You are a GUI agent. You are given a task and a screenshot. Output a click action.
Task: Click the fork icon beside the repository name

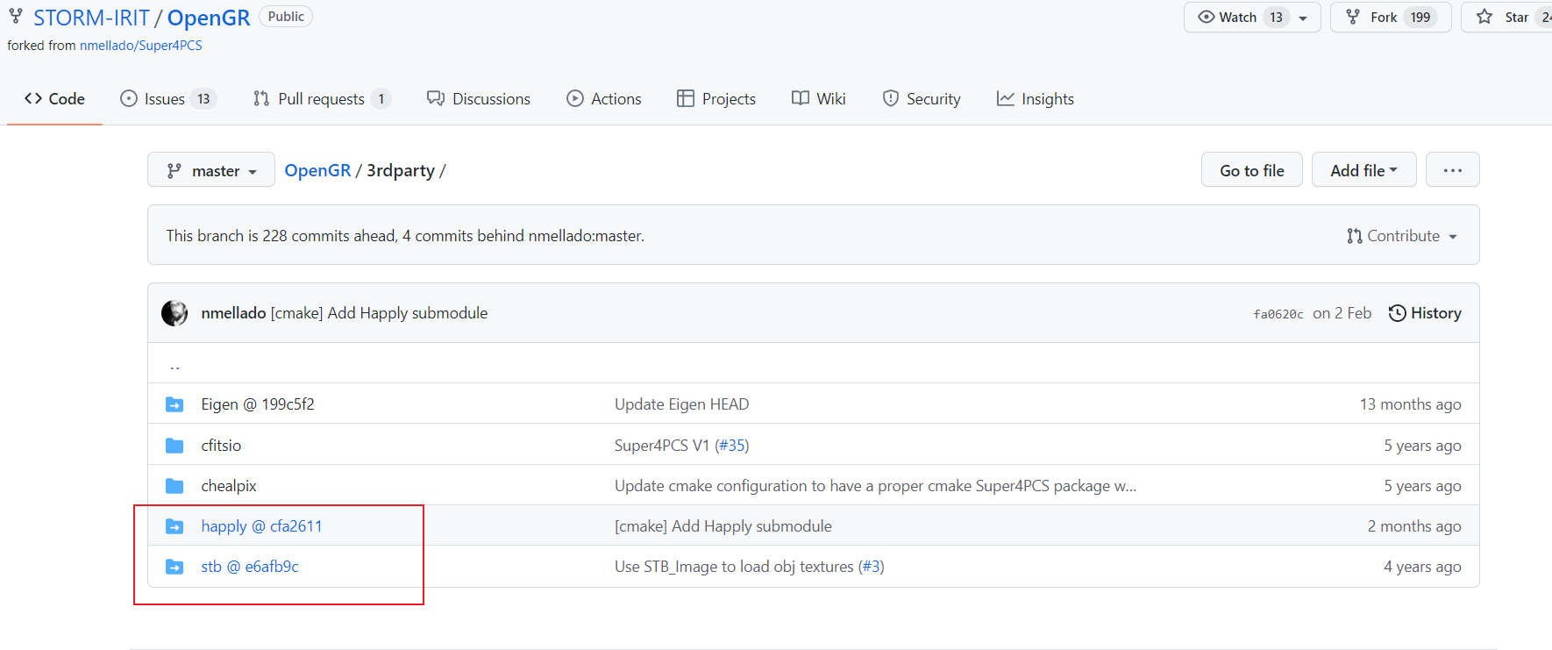tap(16, 16)
